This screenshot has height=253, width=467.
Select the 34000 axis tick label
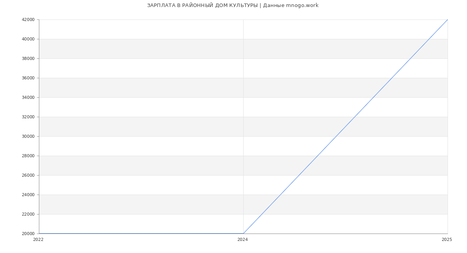pos(28,97)
